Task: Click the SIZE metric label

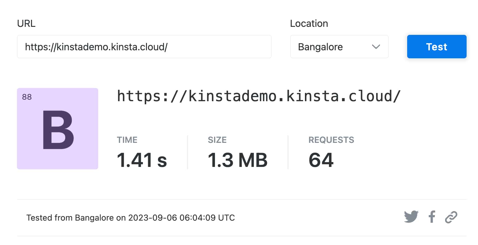Action: 217,140
